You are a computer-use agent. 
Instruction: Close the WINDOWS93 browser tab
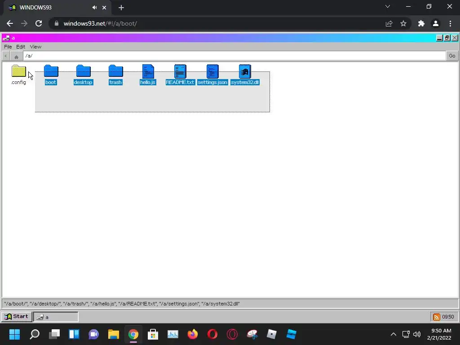[x=104, y=8]
